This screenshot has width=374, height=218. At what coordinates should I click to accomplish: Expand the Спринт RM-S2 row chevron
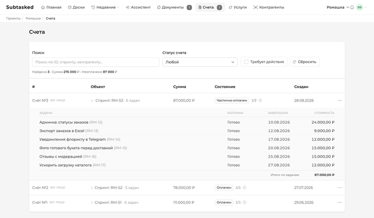pos(92,188)
